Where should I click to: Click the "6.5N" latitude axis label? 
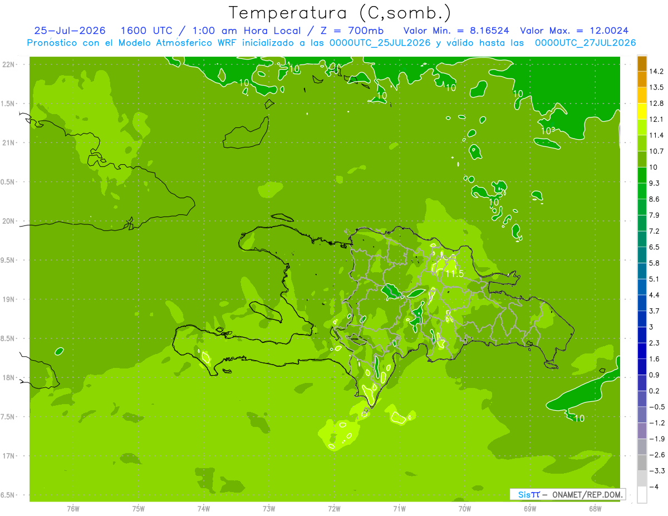pos(8,495)
